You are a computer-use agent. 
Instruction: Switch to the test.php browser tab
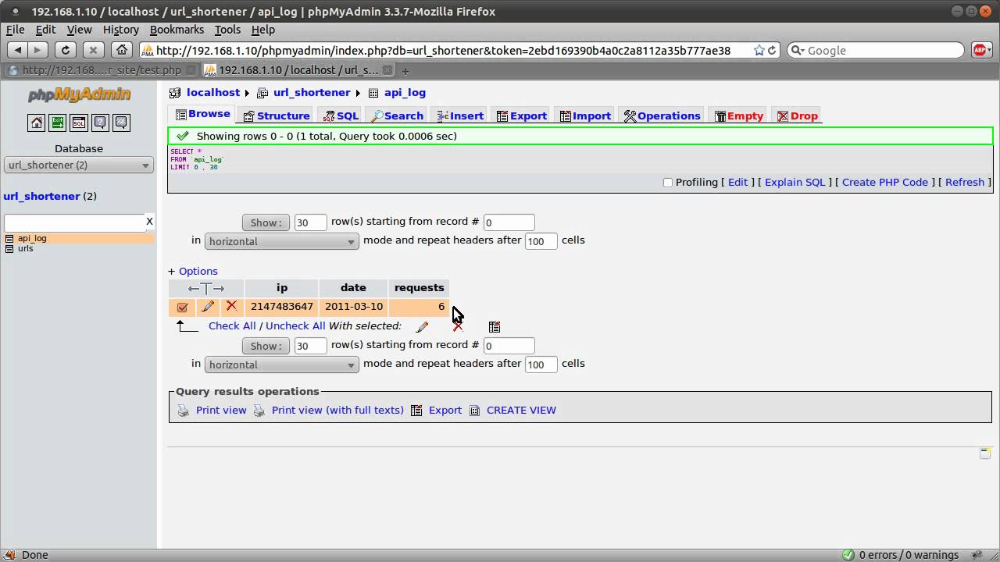point(102,70)
